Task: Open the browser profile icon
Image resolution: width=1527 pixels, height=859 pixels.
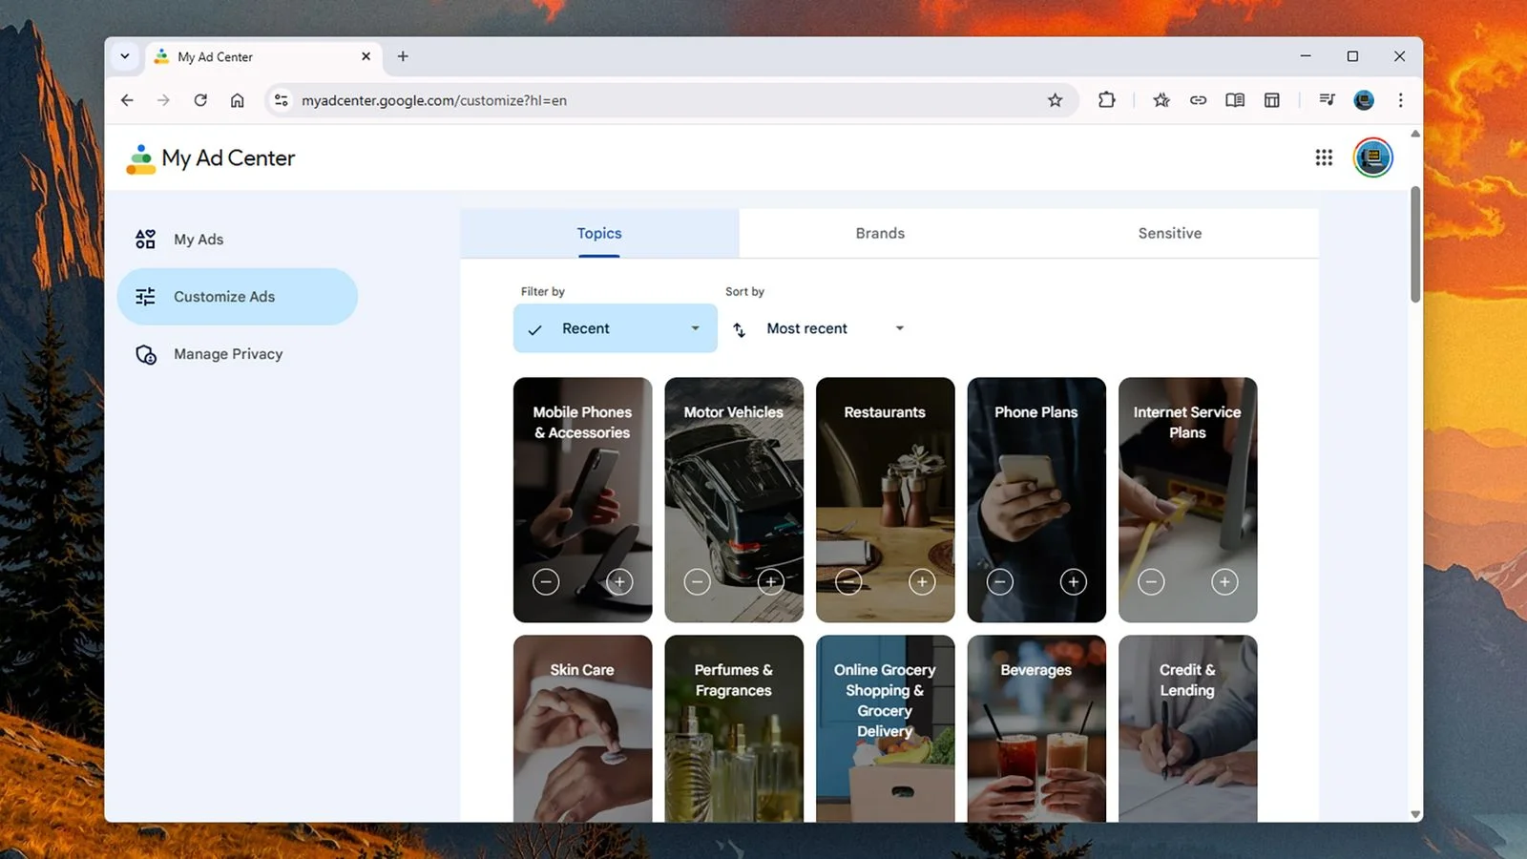Action: click(1364, 100)
